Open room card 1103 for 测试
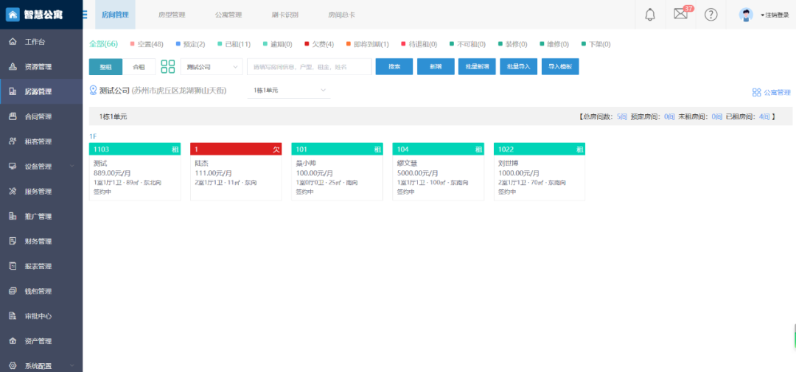 [x=135, y=172]
